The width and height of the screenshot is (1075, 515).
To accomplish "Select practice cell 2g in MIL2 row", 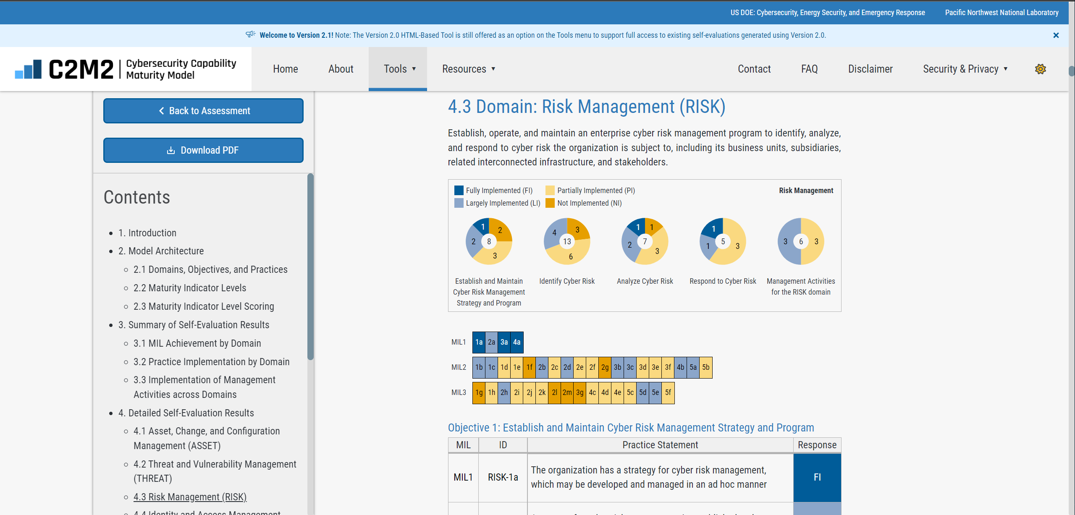I will tap(605, 367).
